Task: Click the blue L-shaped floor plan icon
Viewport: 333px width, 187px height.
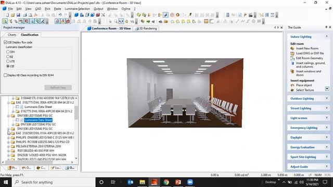Action: [82, 15]
